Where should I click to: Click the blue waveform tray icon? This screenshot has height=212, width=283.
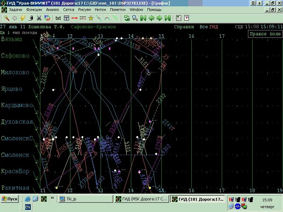[x=237, y=206]
